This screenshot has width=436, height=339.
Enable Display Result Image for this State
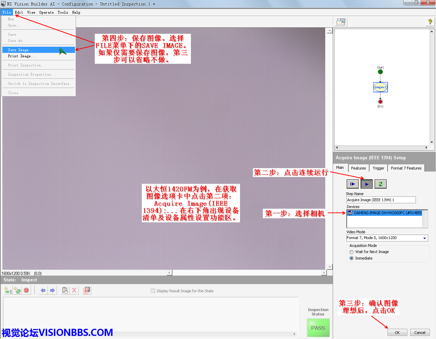tap(153, 291)
